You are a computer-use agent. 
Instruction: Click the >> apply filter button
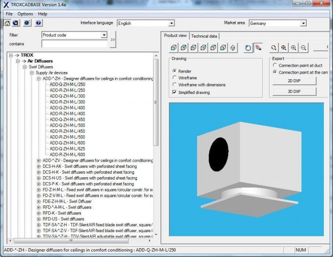pos(113,39)
